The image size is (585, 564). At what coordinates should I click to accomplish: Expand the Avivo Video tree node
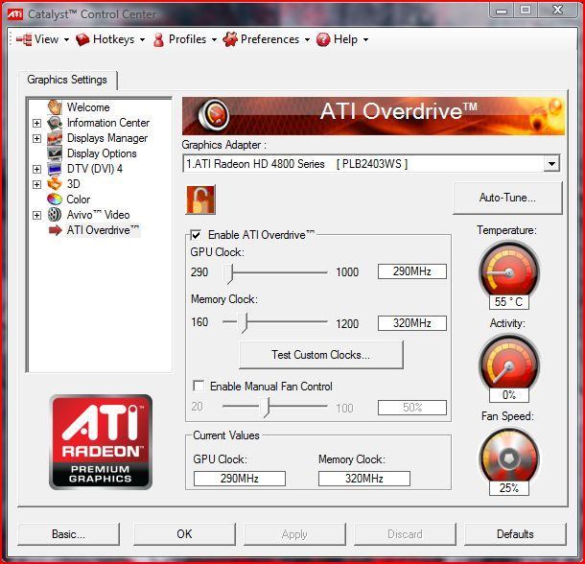[36, 215]
